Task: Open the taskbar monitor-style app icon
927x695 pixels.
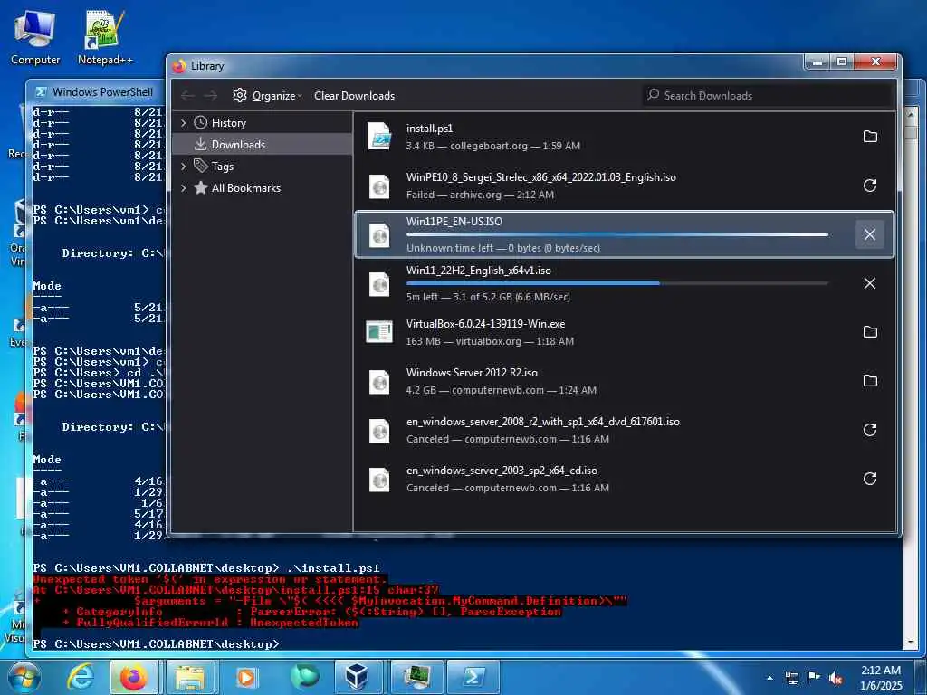Action: pos(417,677)
